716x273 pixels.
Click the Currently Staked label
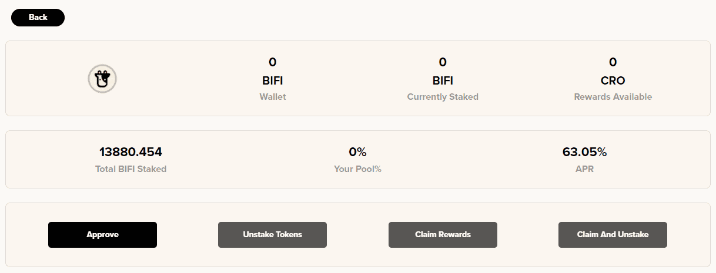(x=443, y=97)
